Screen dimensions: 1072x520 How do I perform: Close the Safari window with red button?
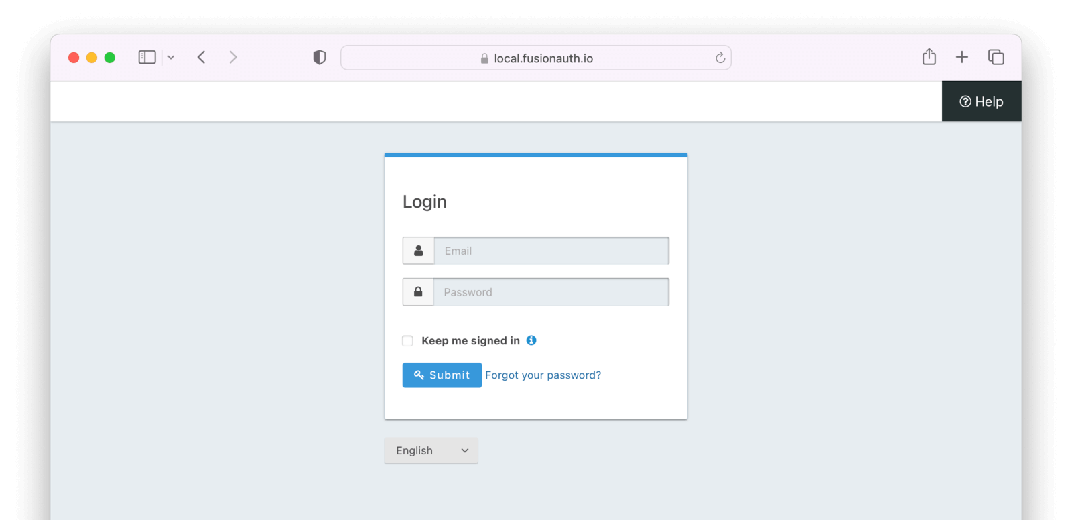(x=74, y=58)
